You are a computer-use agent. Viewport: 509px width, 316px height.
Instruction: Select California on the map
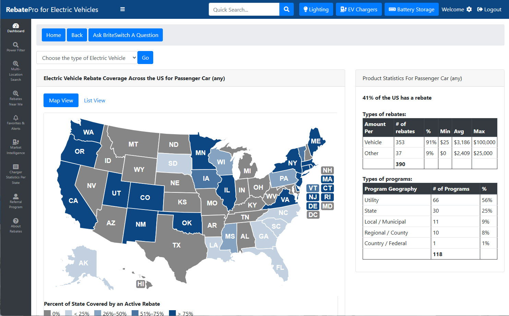(x=73, y=201)
